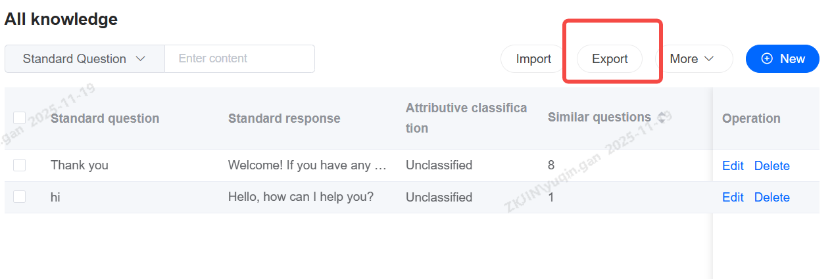This screenshot has height=279, width=832.
Task: Select the checkbox for the "hi" row
Action: click(x=20, y=197)
